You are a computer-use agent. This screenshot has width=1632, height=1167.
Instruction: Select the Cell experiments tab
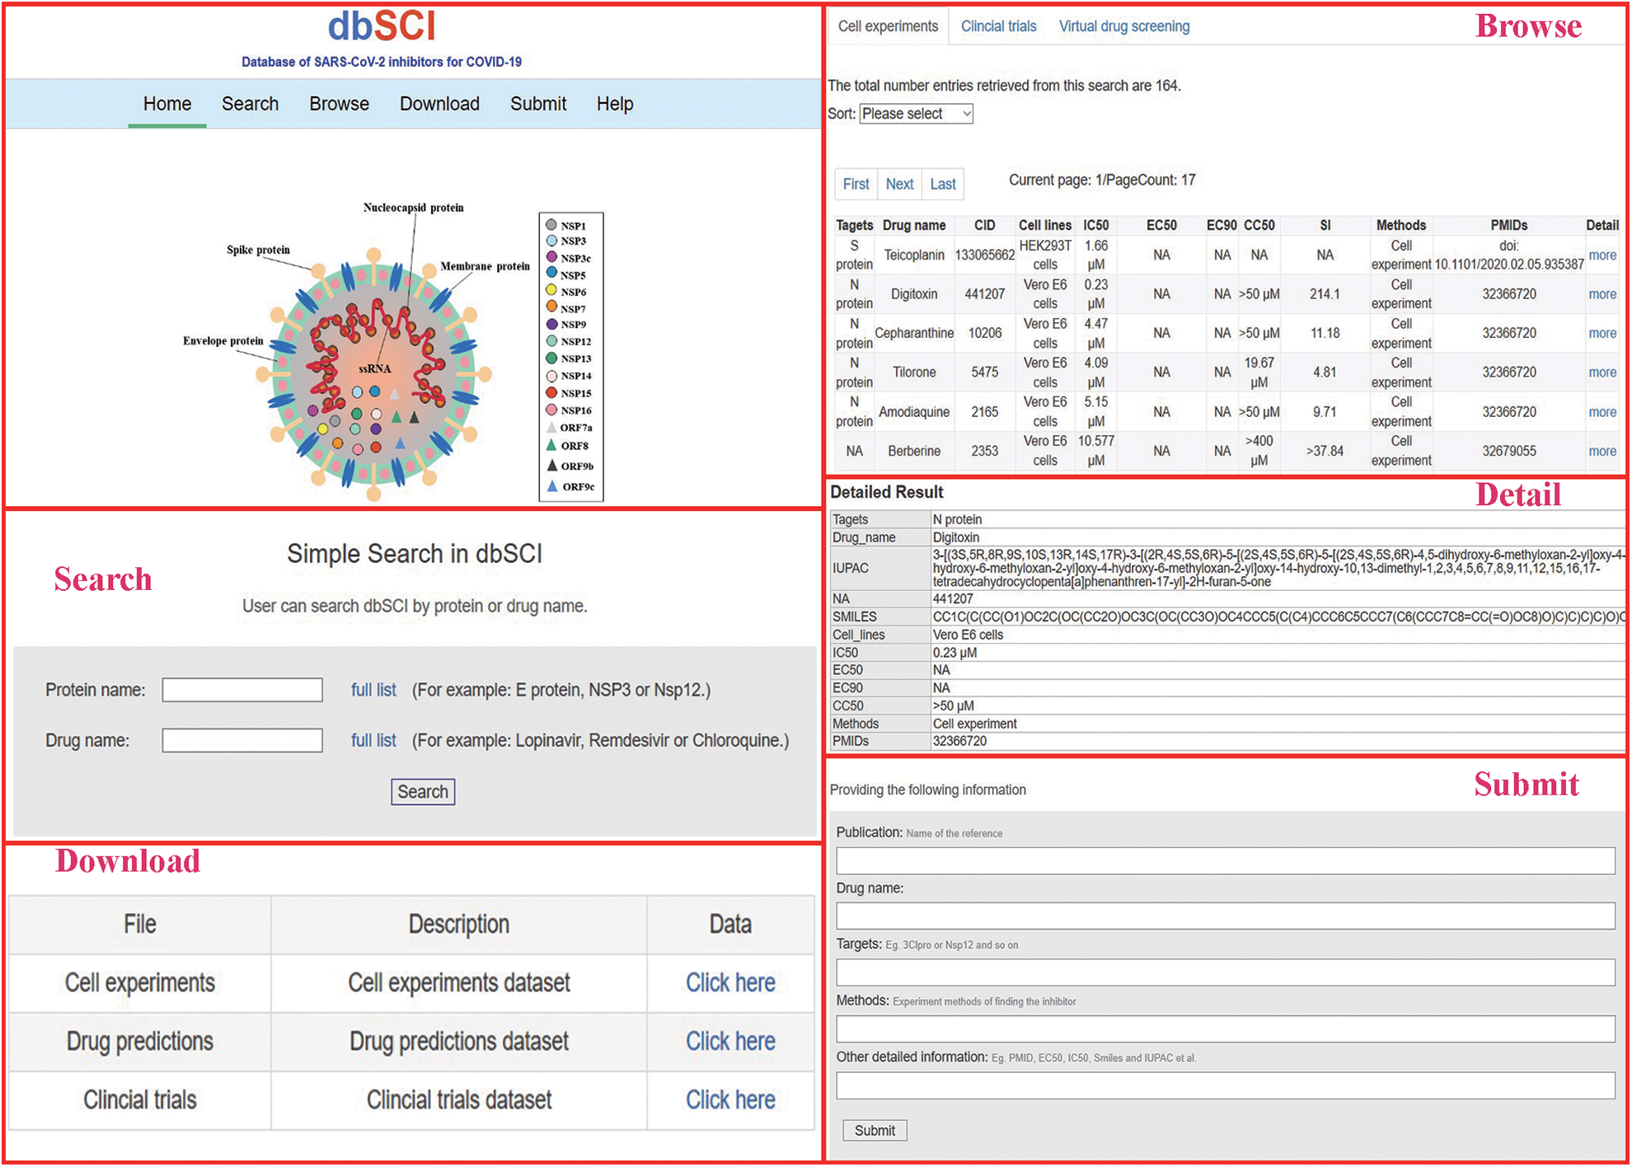pyautogui.click(x=887, y=26)
